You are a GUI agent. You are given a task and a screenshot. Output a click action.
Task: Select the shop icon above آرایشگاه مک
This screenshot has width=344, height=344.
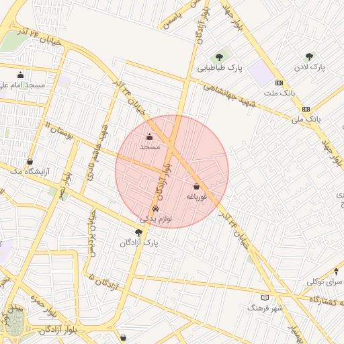(x=30, y=161)
